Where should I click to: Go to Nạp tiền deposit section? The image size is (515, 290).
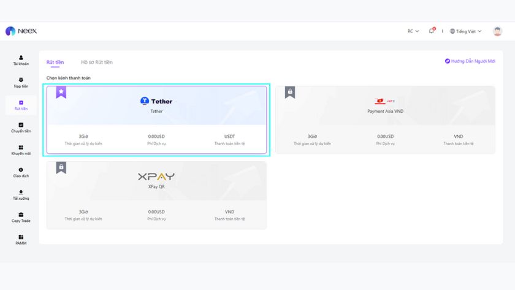pos(21,83)
